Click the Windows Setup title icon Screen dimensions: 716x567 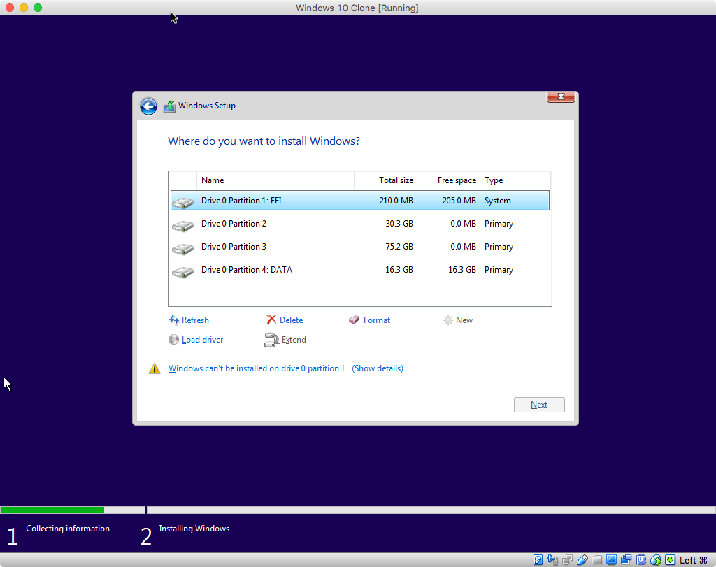pyautogui.click(x=169, y=106)
